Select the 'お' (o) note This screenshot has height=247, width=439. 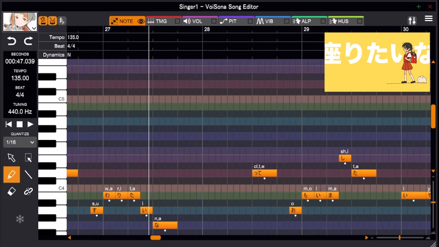[295, 210]
